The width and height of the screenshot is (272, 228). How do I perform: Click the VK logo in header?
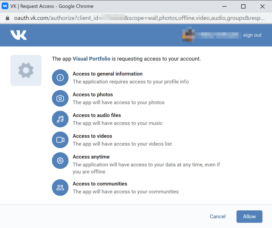click(19, 35)
